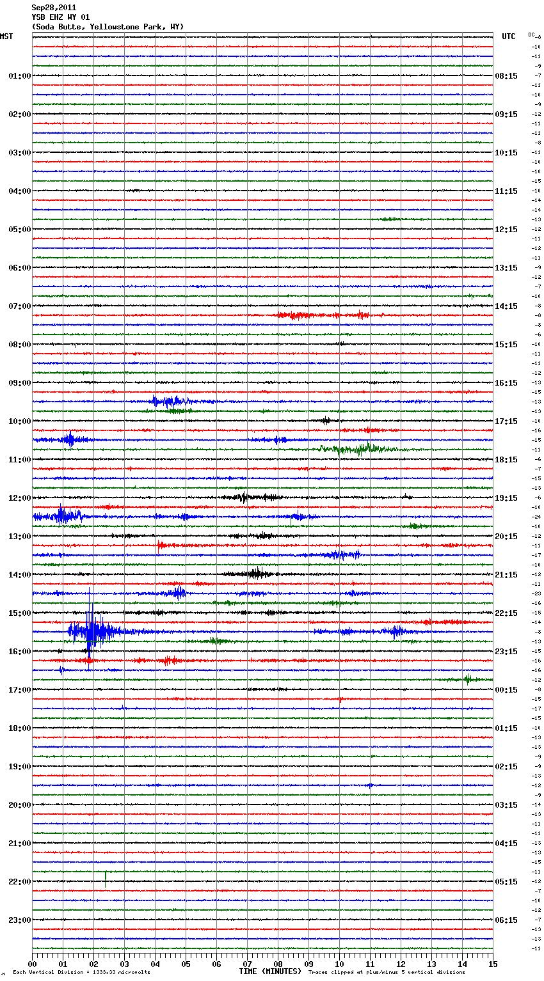Select the 13:00 MST time label
The image size is (544, 981).
20,537
